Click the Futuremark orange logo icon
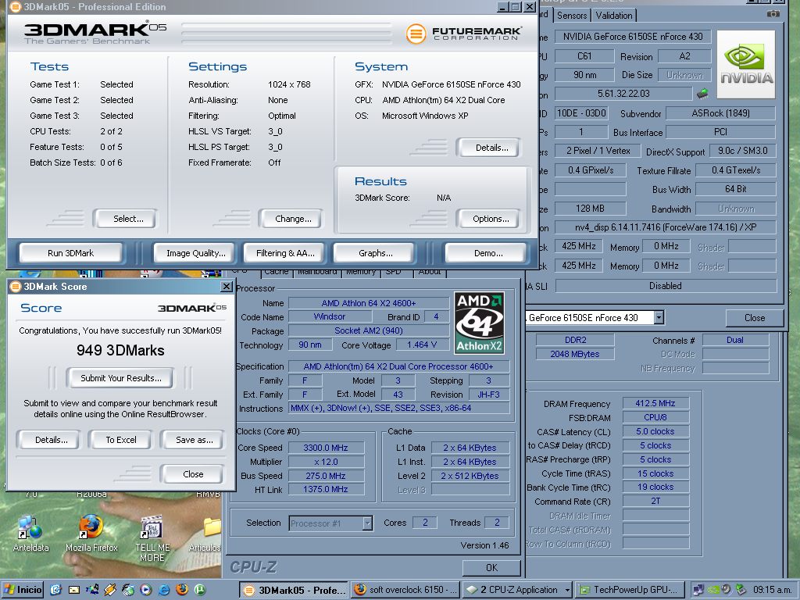The width and height of the screenshot is (800, 600). [x=416, y=34]
